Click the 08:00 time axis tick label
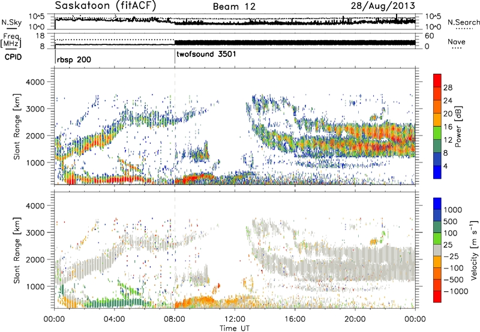This screenshot has width=480, height=332. click(175, 319)
